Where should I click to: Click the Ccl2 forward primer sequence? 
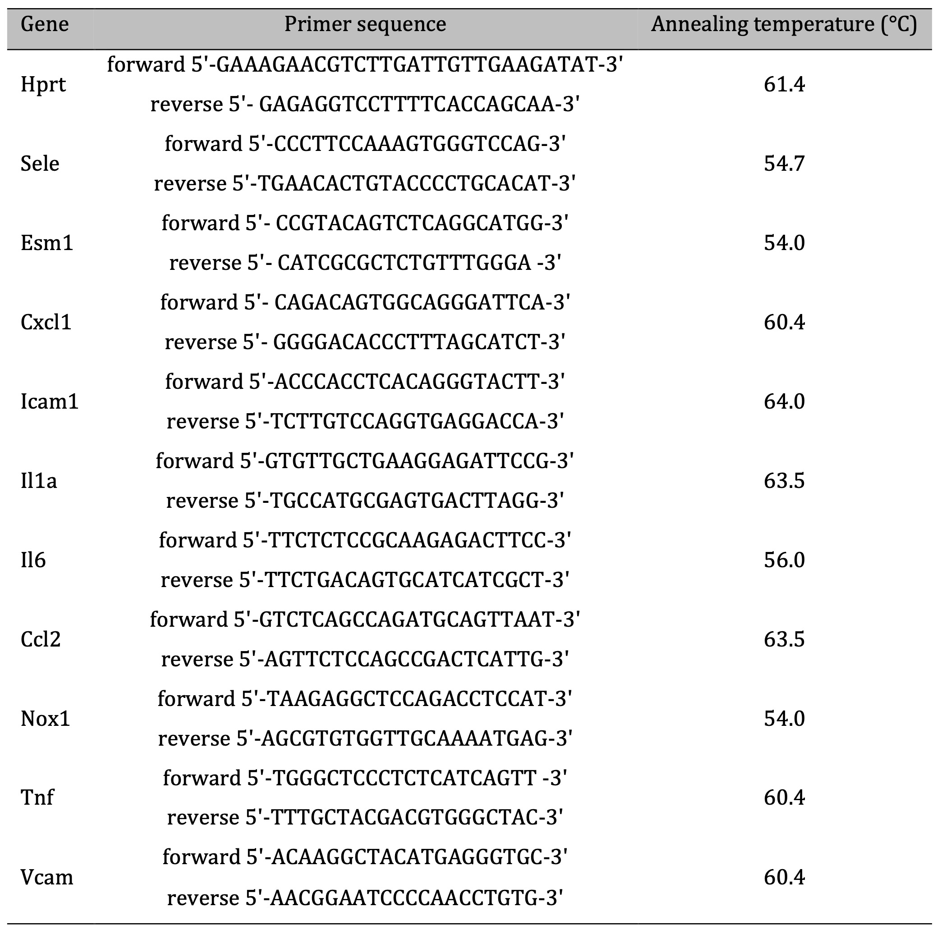point(365,620)
